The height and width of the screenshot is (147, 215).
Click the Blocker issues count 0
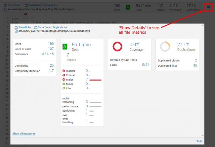[x=87, y=71]
